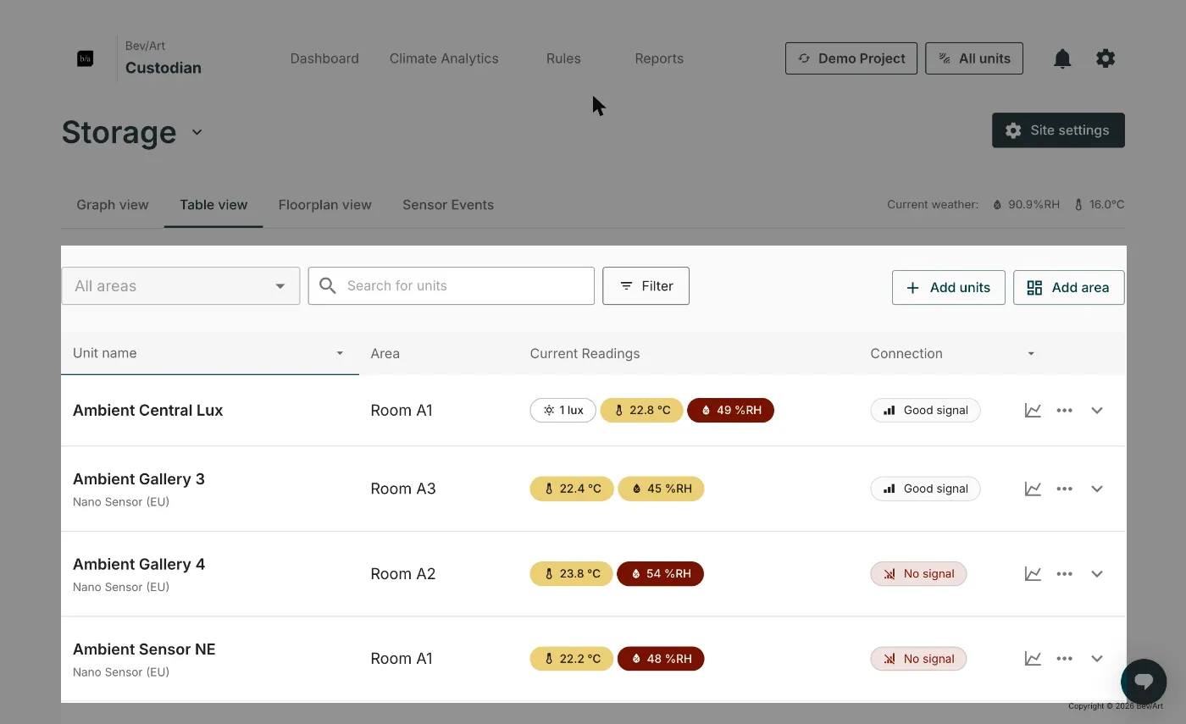Screen dimensions: 1186x724
Task: Click the 49 %RH humidity badge
Action: point(730,411)
